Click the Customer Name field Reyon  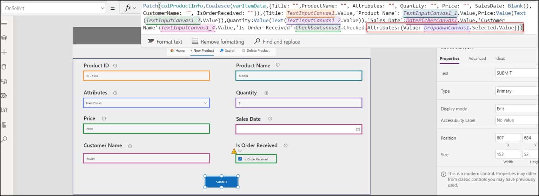pyautogui.click(x=146, y=158)
